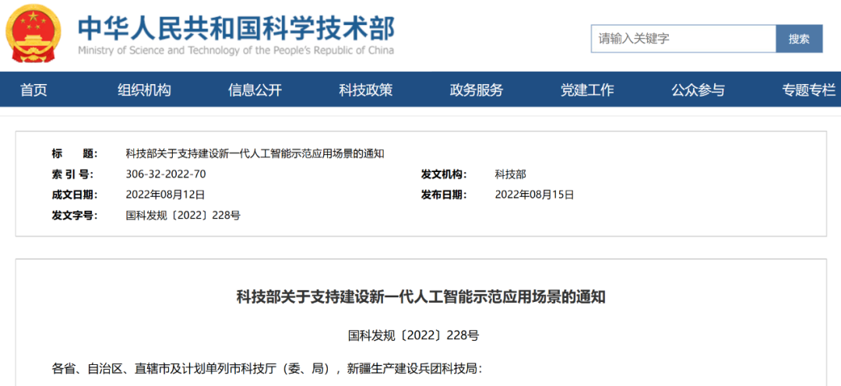Open the 党建工作 section
The height and width of the screenshot is (386, 841).
[x=587, y=90]
